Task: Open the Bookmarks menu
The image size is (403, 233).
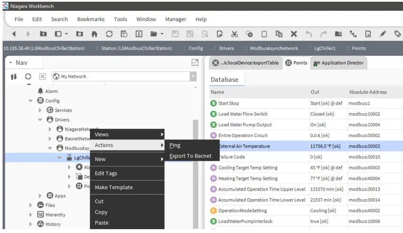Action: (91, 19)
